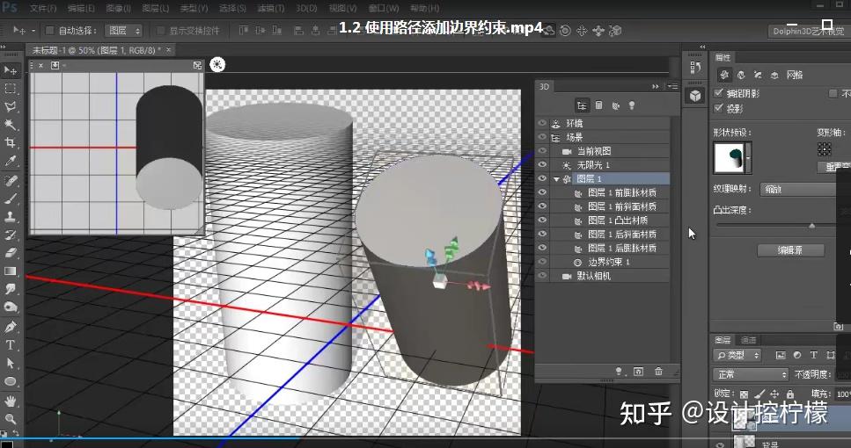
Task: Click the light widget above the canvas
Action: [x=217, y=64]
